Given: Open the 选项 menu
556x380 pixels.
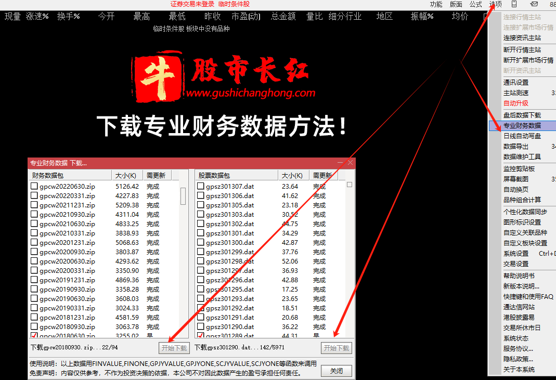Looking at the screenshot, I should coord(495,4).
